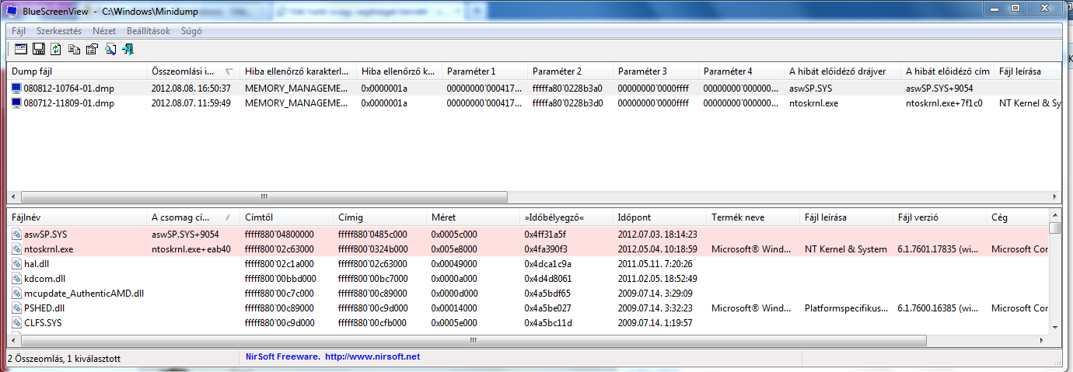Viewport: 1073px width, 372px height.
Task: Click the Copy Selected Items icon
Action: point(74,50)
